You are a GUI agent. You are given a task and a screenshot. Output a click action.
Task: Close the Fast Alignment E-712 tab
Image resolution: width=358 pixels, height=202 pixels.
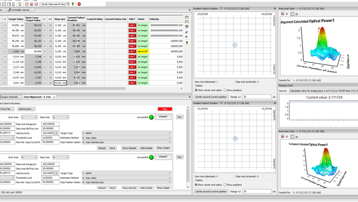click(54, 97)
